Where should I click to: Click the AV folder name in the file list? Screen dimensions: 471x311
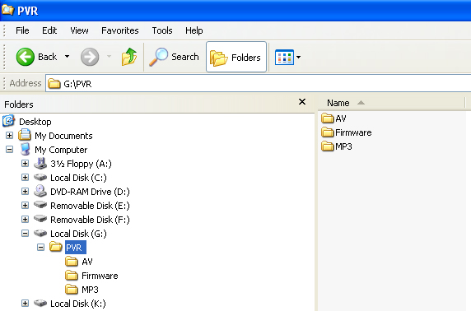click(341, 118)
